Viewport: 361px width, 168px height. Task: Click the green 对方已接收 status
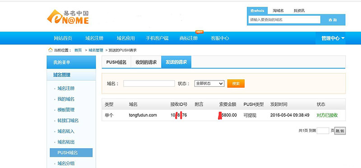point(327,115)
